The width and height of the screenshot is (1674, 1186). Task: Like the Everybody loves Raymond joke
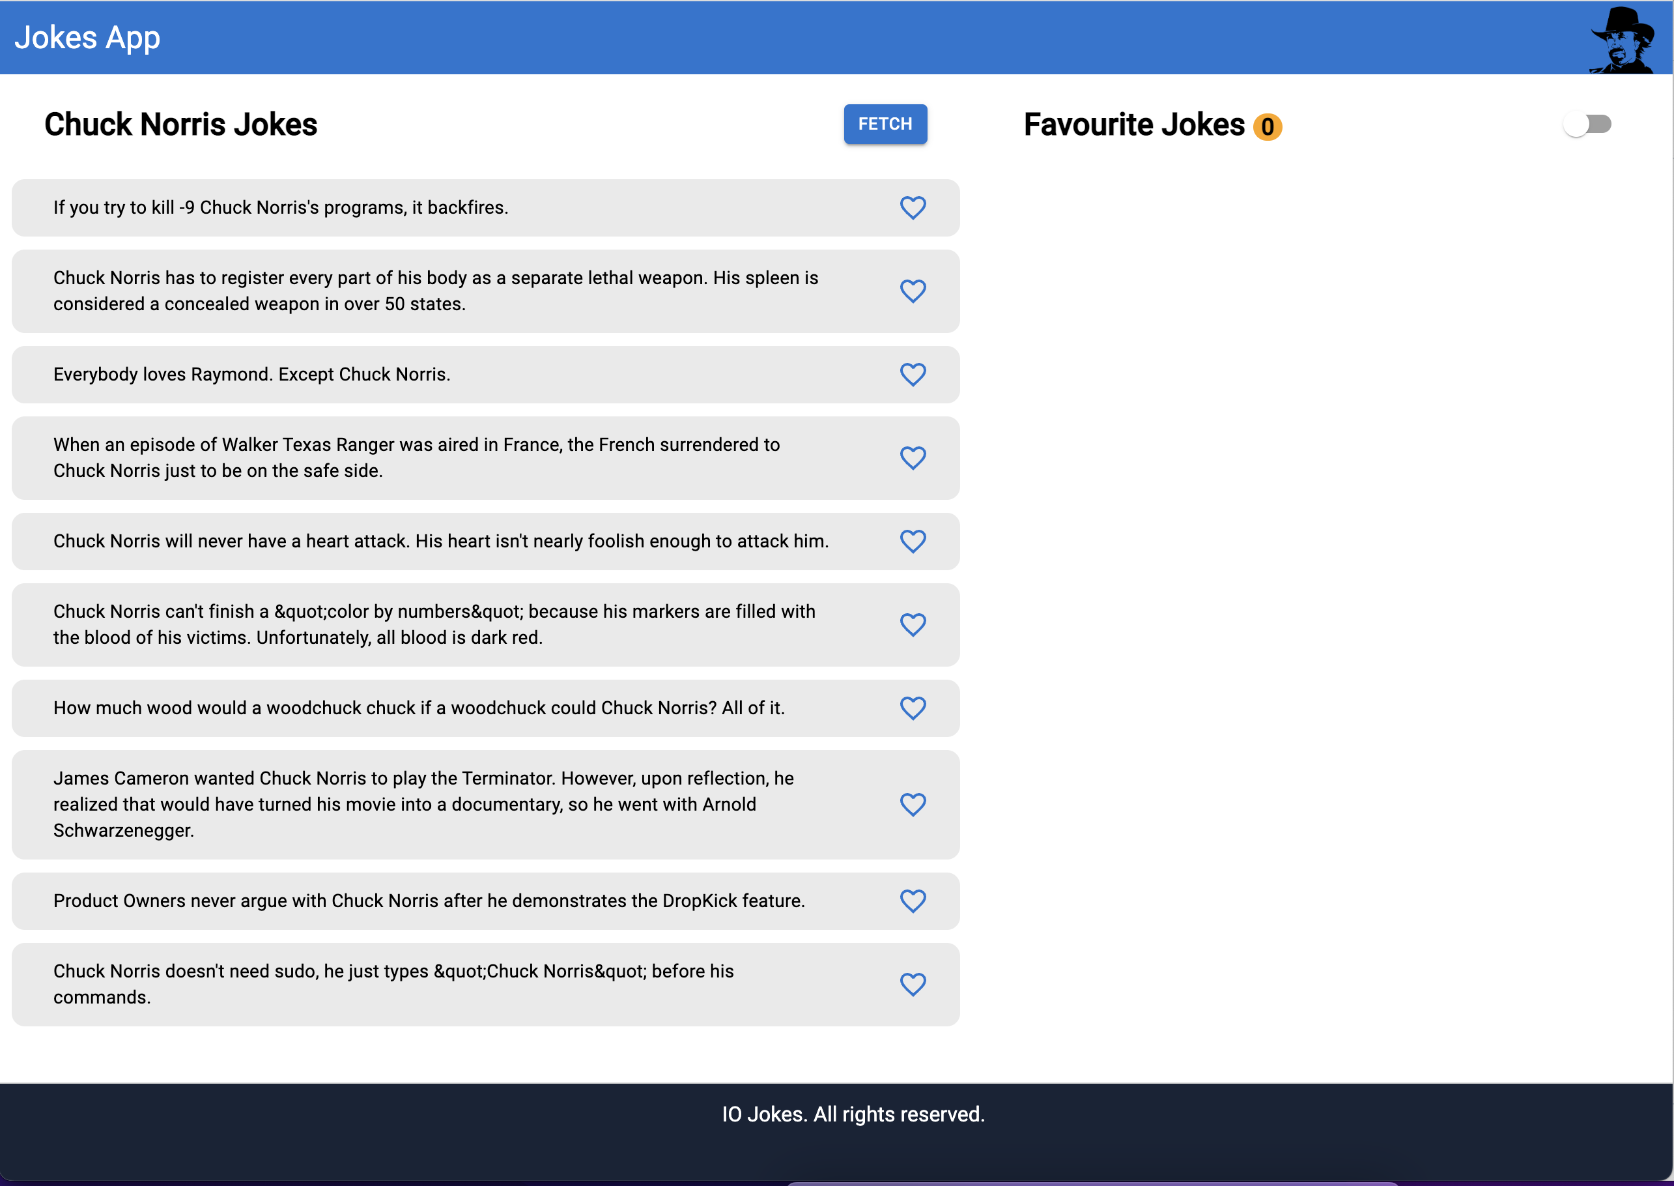(x=913, y=375)
